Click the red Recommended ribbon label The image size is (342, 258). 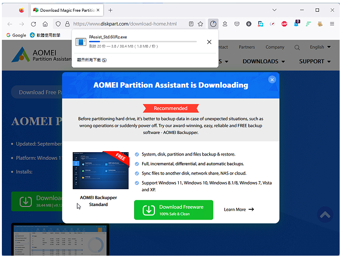[x=171, y=108]
